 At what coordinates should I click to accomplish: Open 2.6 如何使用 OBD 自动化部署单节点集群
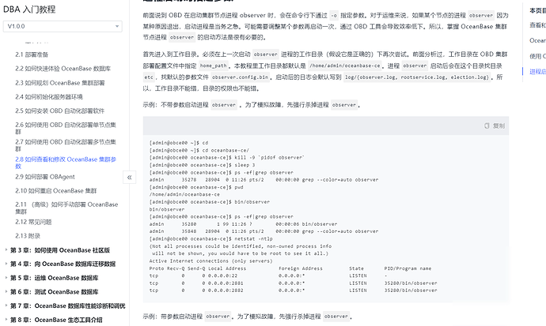click(66, 128)
